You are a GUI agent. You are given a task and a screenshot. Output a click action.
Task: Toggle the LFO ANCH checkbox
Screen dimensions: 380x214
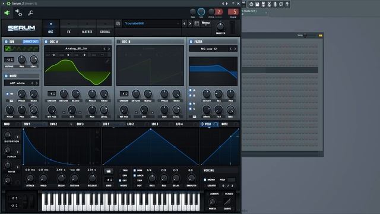click(x=135, y=175)
